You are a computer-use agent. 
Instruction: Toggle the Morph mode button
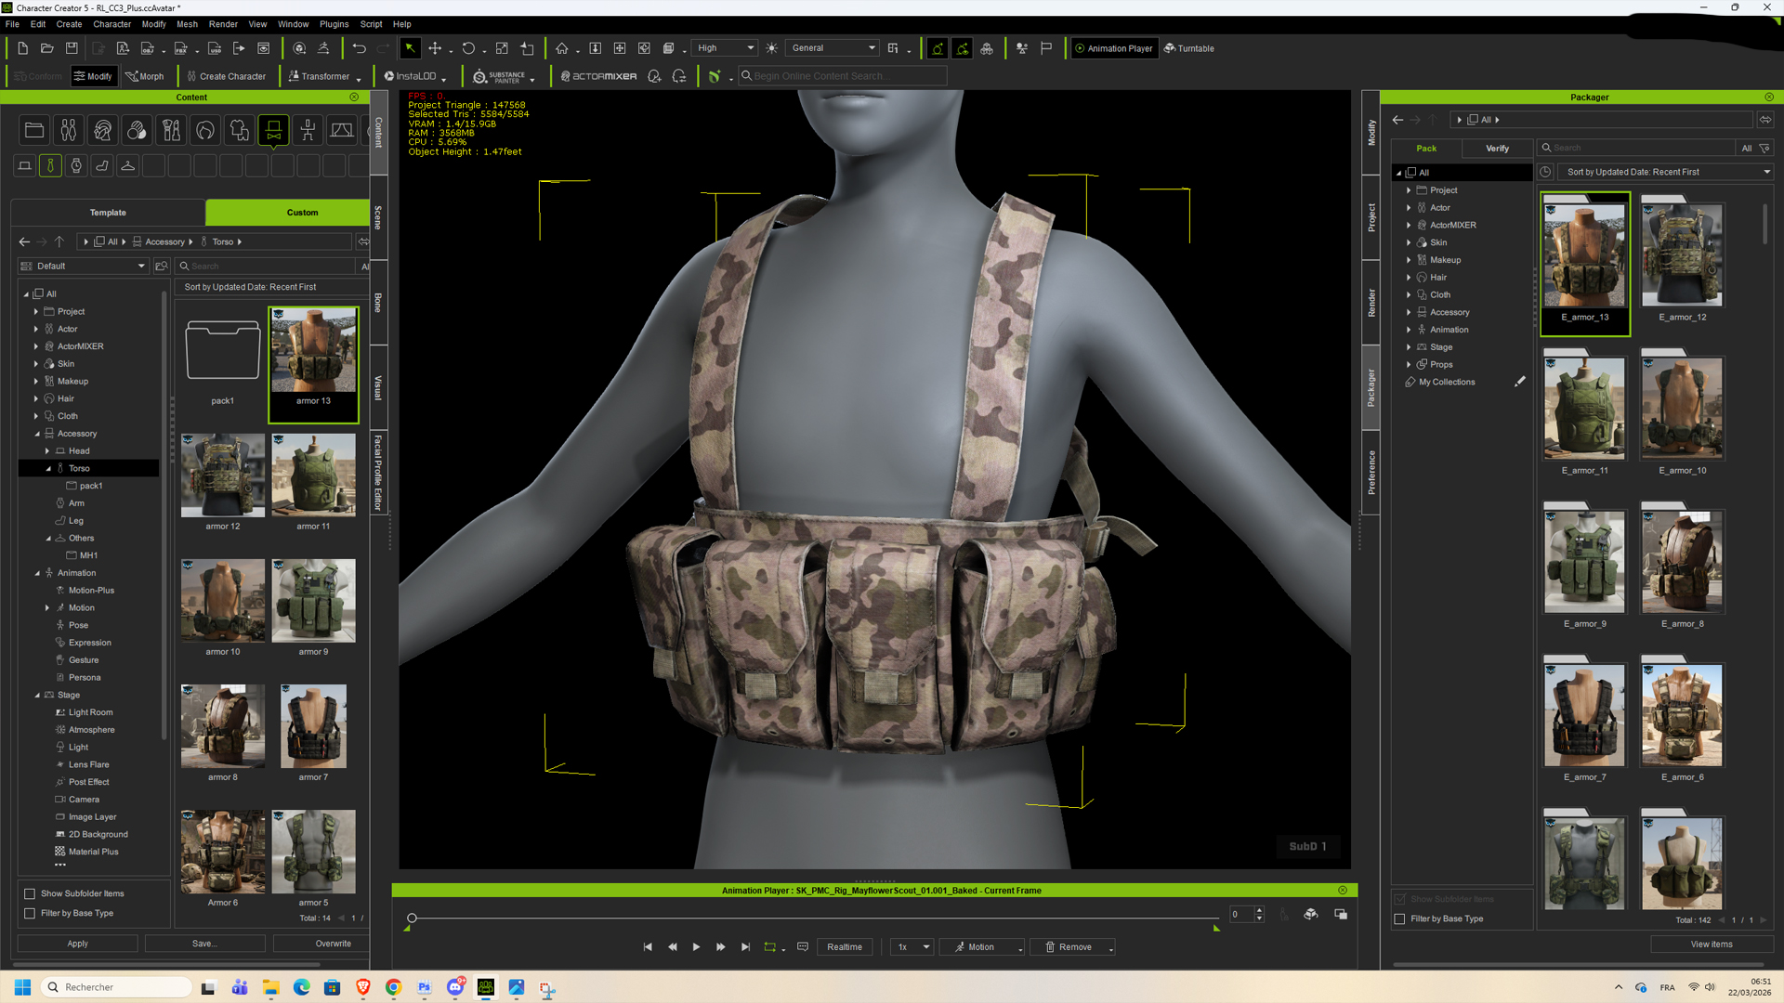coord(145,76)
